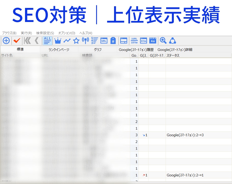Select status text Google(スマートフォン):2→3
The height and width of the screenshot is (184, 232).
coord(185,135)
